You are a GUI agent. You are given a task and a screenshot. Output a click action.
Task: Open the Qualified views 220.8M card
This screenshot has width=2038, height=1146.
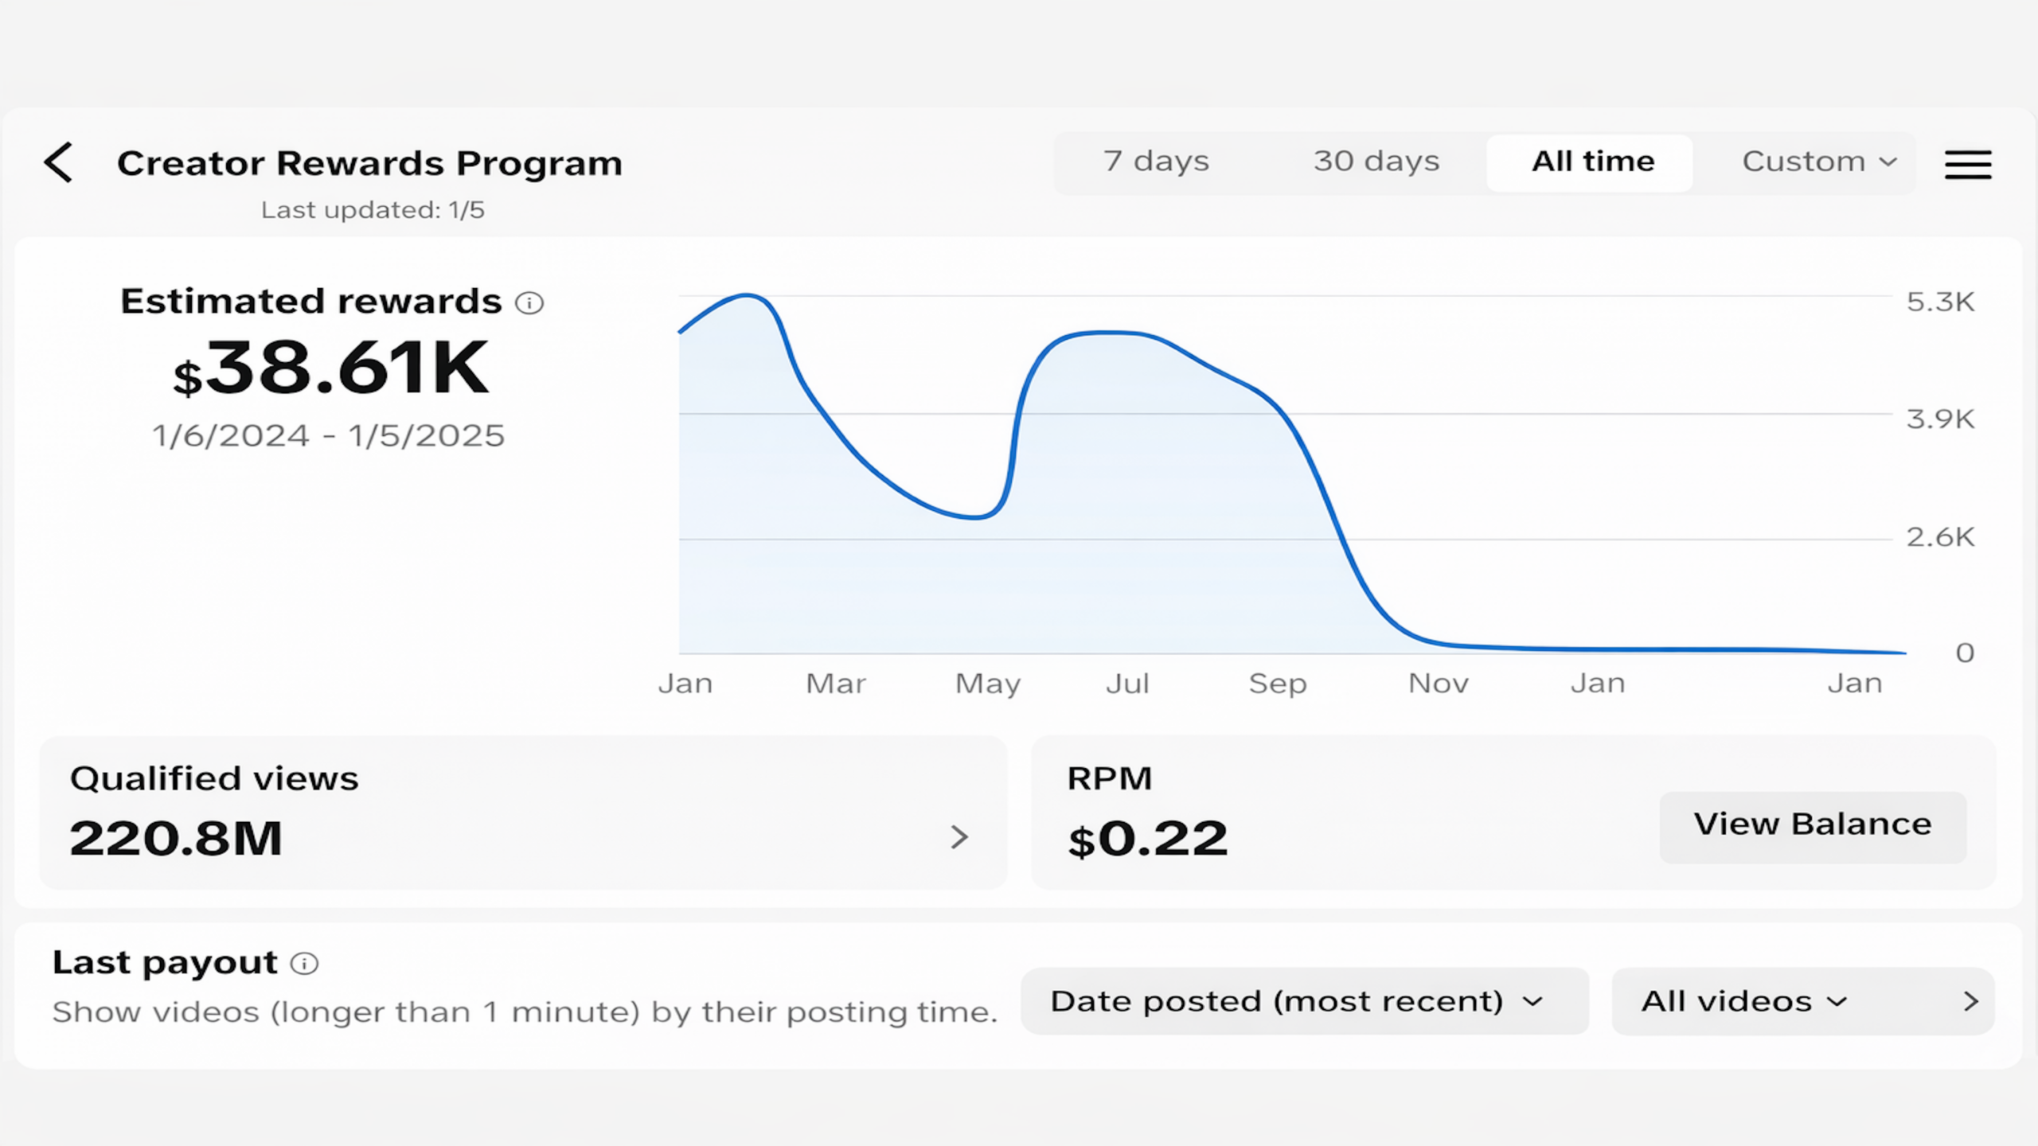pyautogui.click(x=523, y=813)
